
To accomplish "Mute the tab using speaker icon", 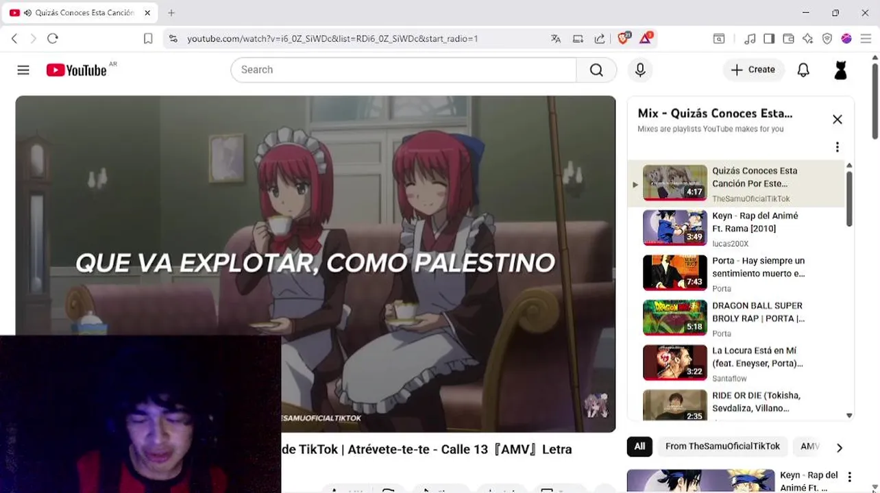I will click(x=27, y=13).
